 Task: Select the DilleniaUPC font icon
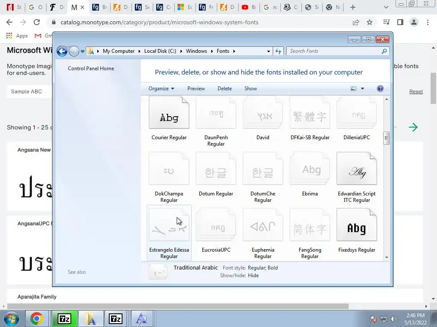point(357,112)
